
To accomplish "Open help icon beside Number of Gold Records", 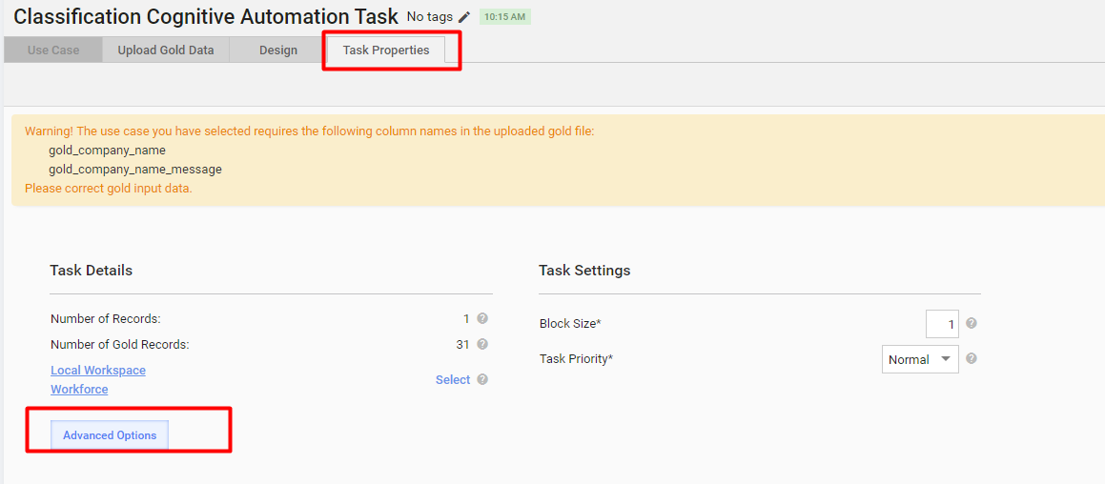I will pos(482,345).
